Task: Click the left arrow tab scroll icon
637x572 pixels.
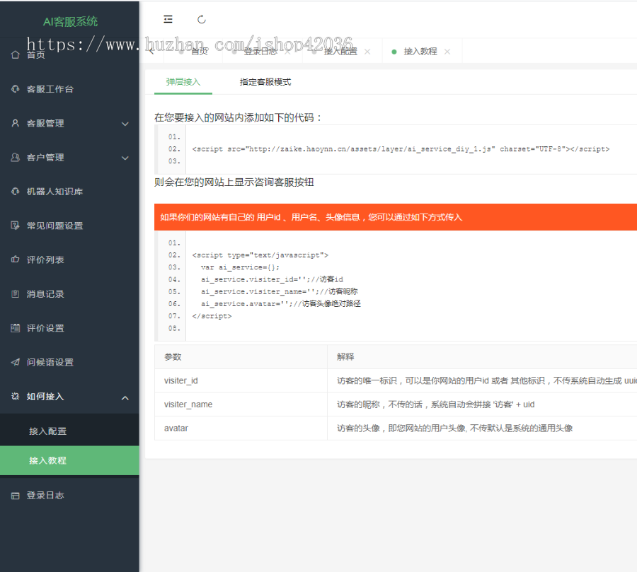Action: tap(151, 51)
